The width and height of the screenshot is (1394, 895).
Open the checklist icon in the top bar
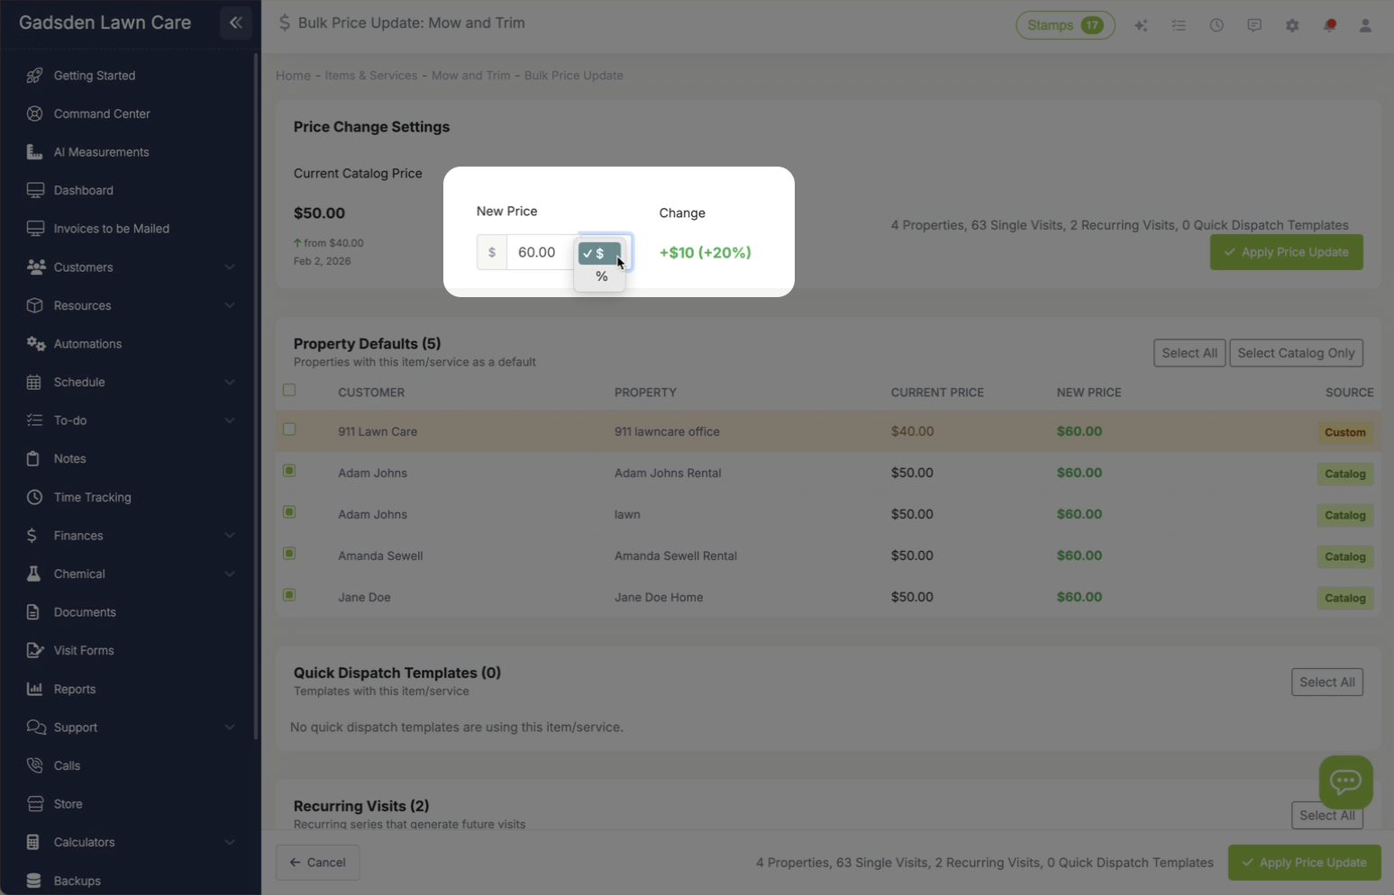1179,24
